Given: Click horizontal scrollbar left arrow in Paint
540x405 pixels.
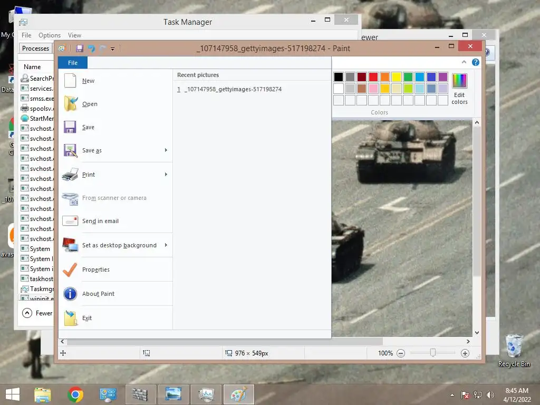Looking at the screenshot, I should pyautogui.click(x=62, y=342).
